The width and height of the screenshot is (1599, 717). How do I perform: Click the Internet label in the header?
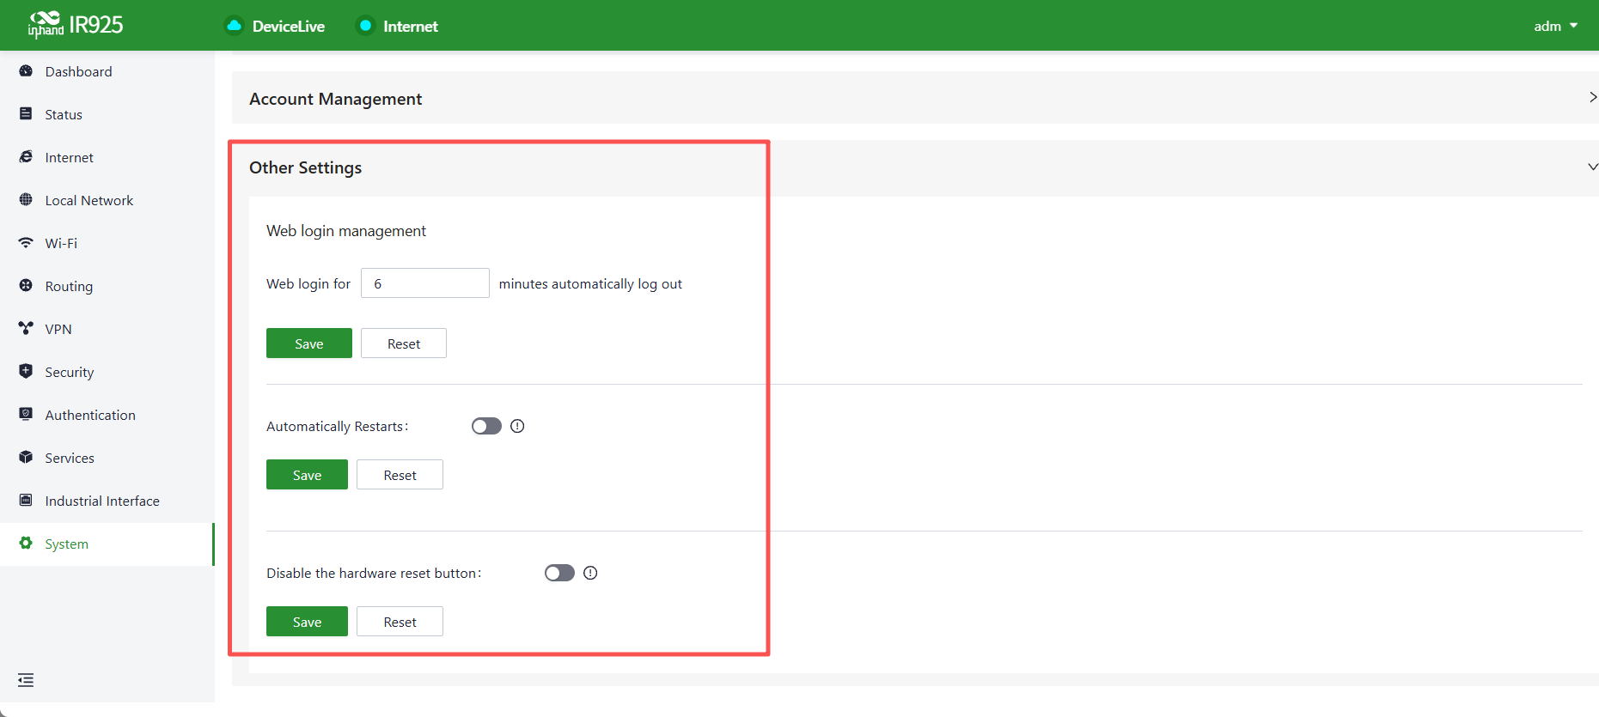[411, 27]
